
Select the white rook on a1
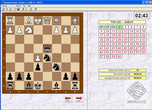10,21
